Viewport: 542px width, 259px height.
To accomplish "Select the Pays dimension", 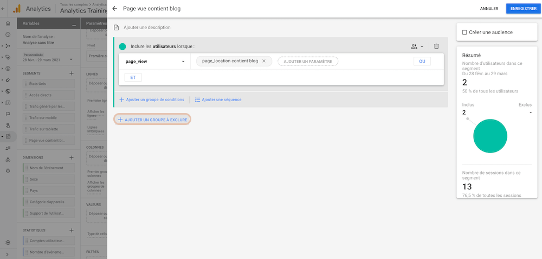I will pyautogui.click(x=49, y=191).
